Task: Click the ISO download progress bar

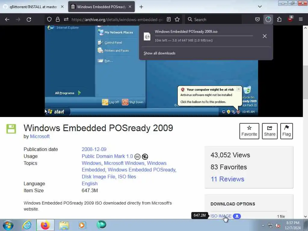Action: coord(204,36)
